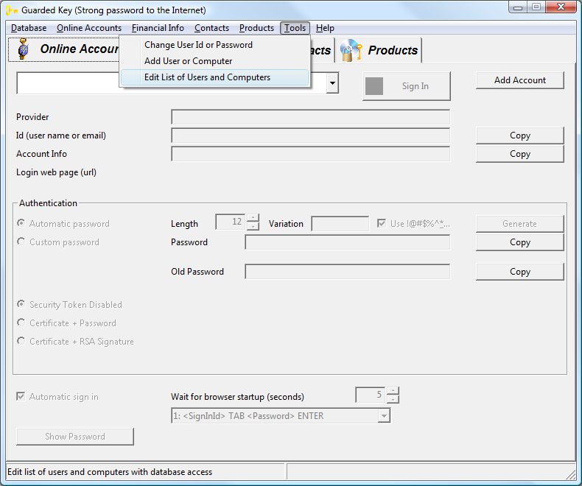This screenshot has height=486, width=582.
Task: Click the Guarded Key title bar key icon
Action: pyautogui.click(x=12, y=10)
